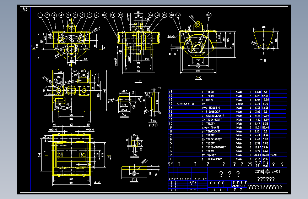Click the ?12 detail view label
This screenshot has width=308, height=199.
[x=135, y=180]
